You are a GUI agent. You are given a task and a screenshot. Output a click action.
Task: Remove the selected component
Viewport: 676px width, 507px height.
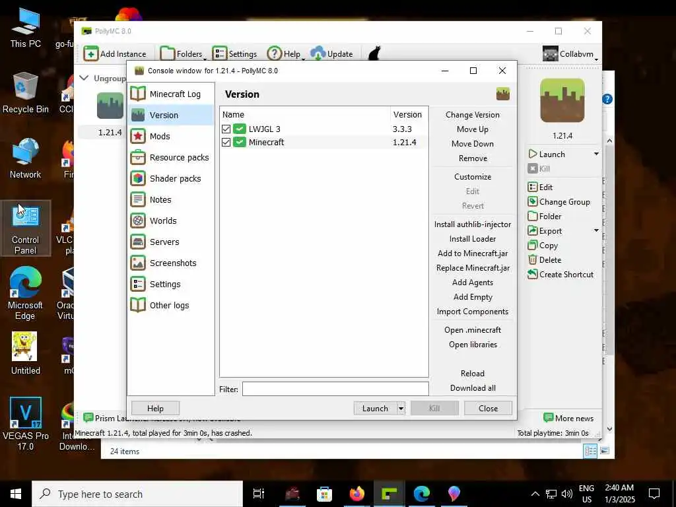473,158
